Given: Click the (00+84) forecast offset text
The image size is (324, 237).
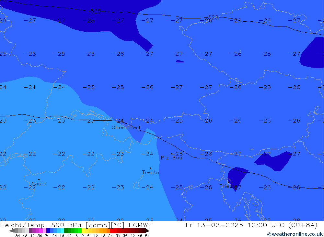Looking at the screenshot, I should [303, 225].
